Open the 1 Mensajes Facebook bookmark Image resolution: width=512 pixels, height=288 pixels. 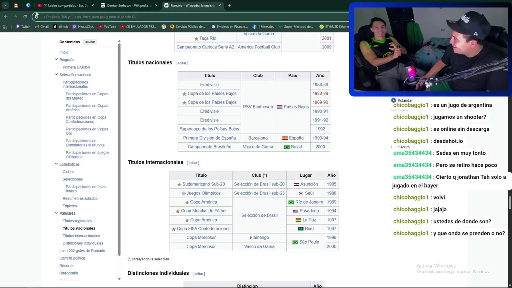263,27
